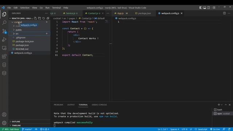Open more actions for left editor group
The height and width of the screenshot is (131, 233).
click(x=108, y=13)
